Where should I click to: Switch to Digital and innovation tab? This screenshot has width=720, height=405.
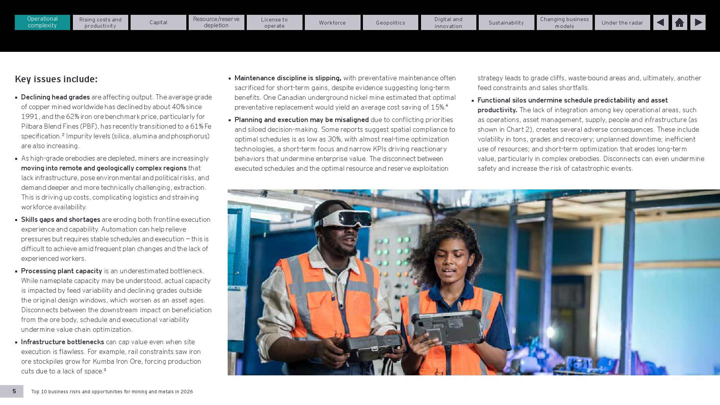(x=448, y=23)
